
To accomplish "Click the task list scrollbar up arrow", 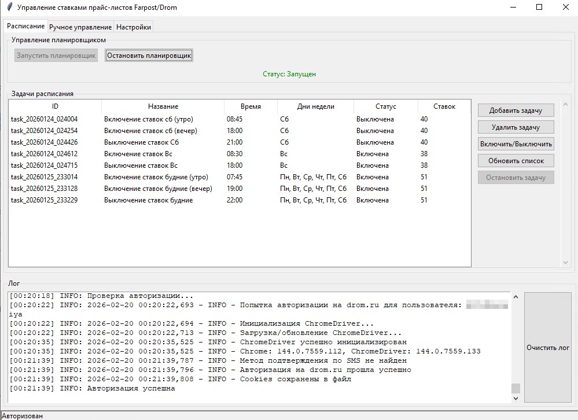I will (566, 104).
